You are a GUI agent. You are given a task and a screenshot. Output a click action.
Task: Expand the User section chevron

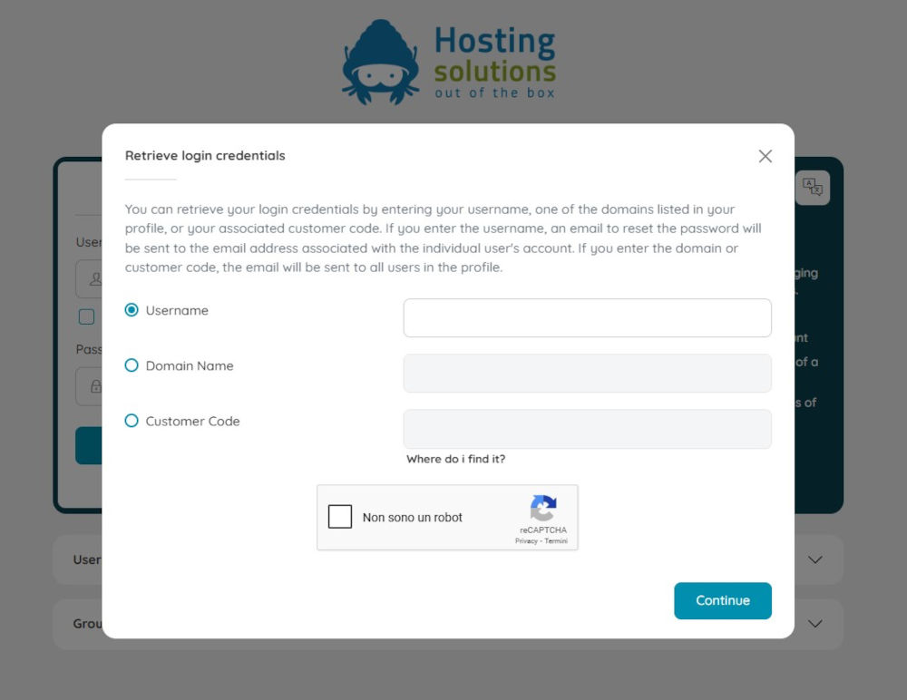point(815,559)
